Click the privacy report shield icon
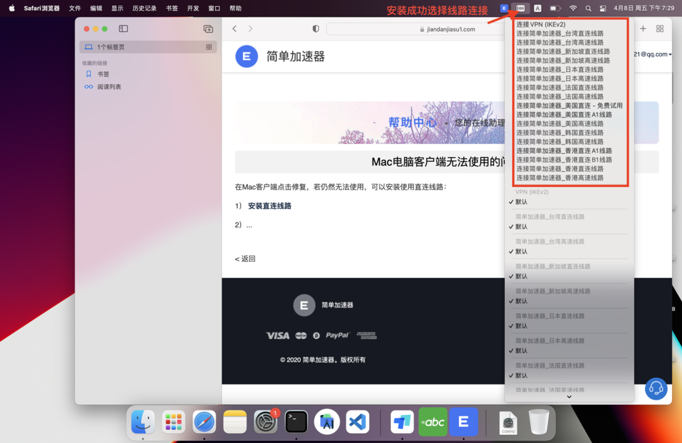This screenshot has height=443, width=682. (x=316, y=29)
